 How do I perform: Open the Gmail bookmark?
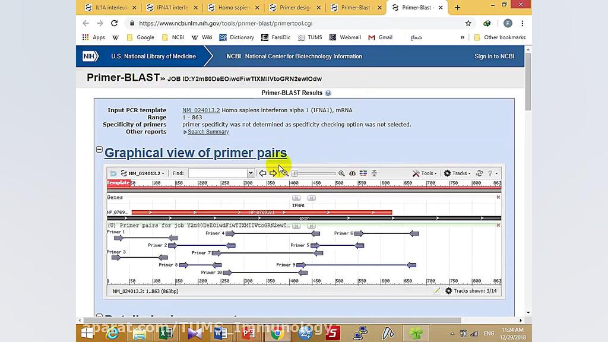[x=381, y=37]
